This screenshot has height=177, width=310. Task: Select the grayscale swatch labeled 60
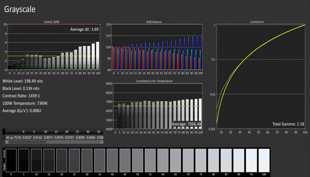(x=163, y=160)
